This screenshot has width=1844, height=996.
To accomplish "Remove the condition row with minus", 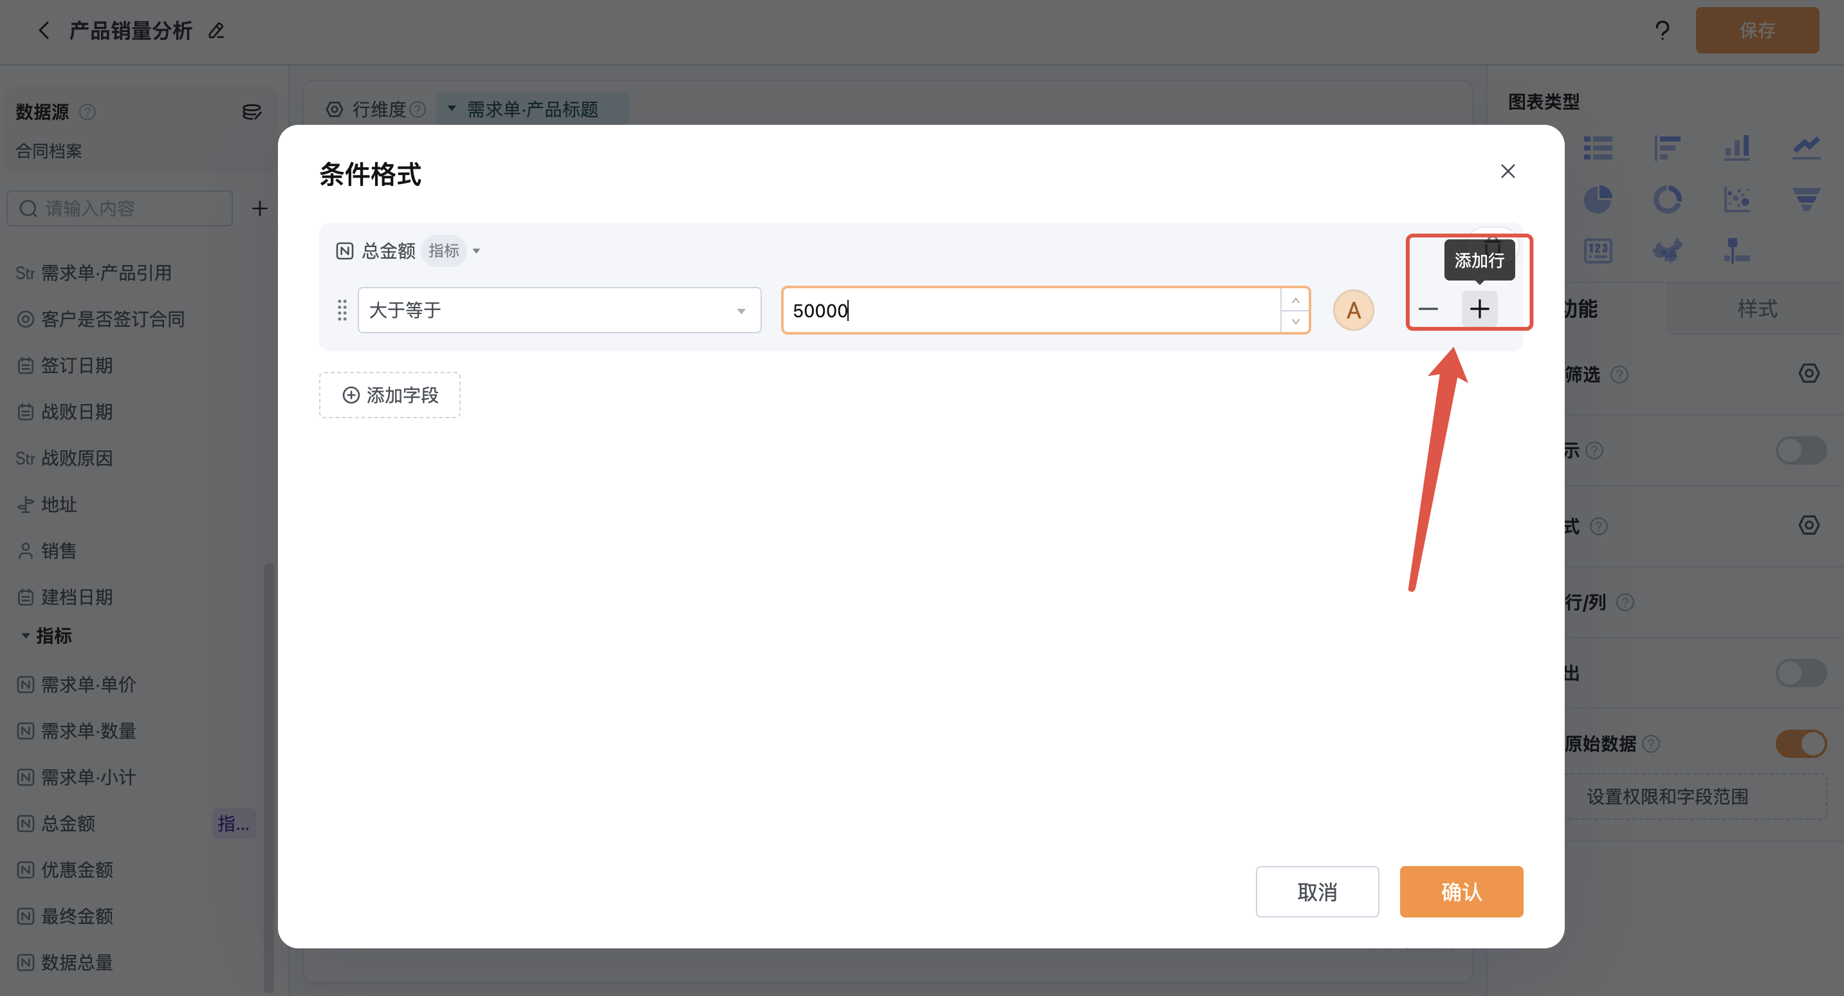I will 1428,309.
